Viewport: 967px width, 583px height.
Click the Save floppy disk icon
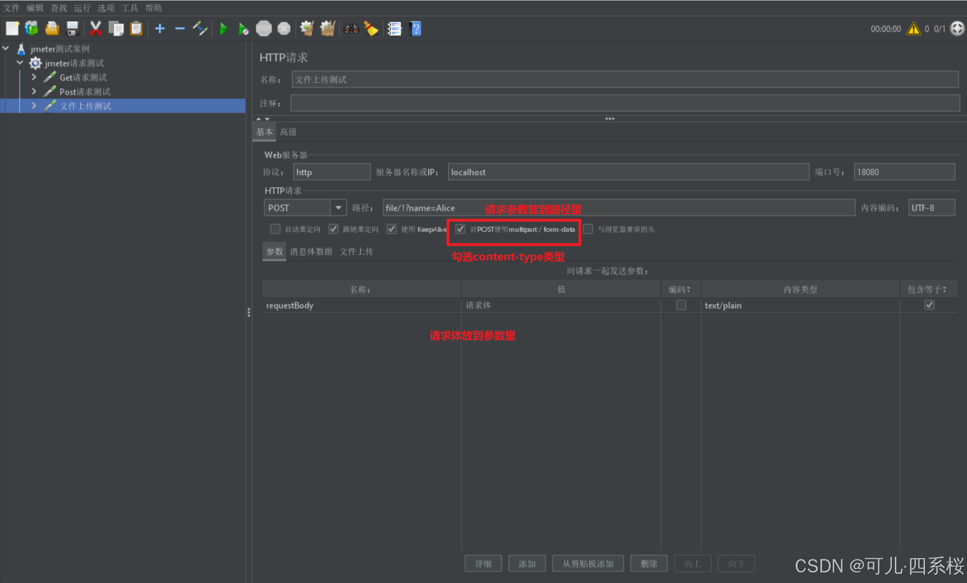tap(72, 29)
